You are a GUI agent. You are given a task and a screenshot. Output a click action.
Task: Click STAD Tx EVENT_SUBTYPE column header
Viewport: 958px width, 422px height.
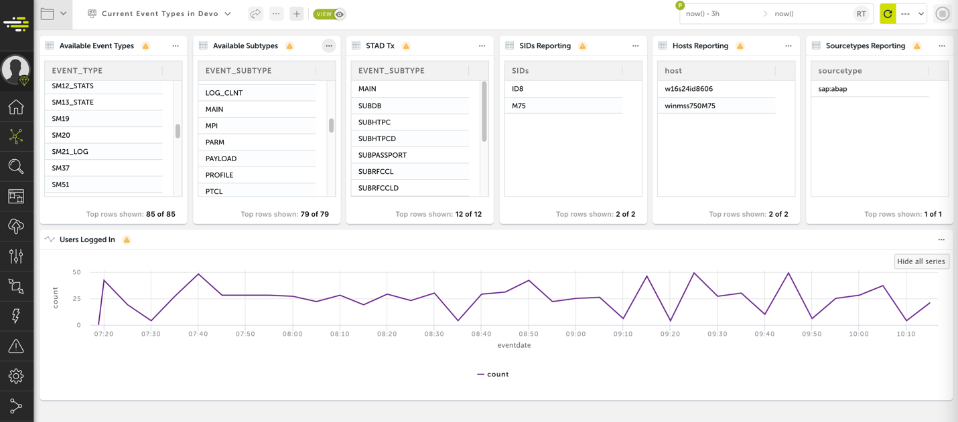410,70
